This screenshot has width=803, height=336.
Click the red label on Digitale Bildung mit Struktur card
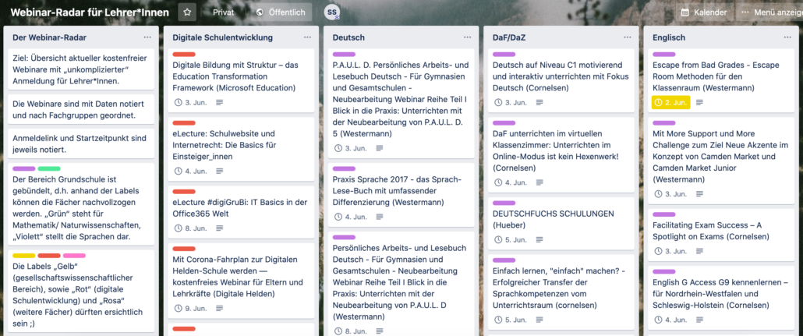[x=184, y=55]
